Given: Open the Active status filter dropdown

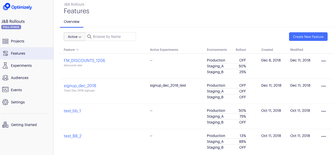Looking at the screenshot, I should [x=74, y=37].
